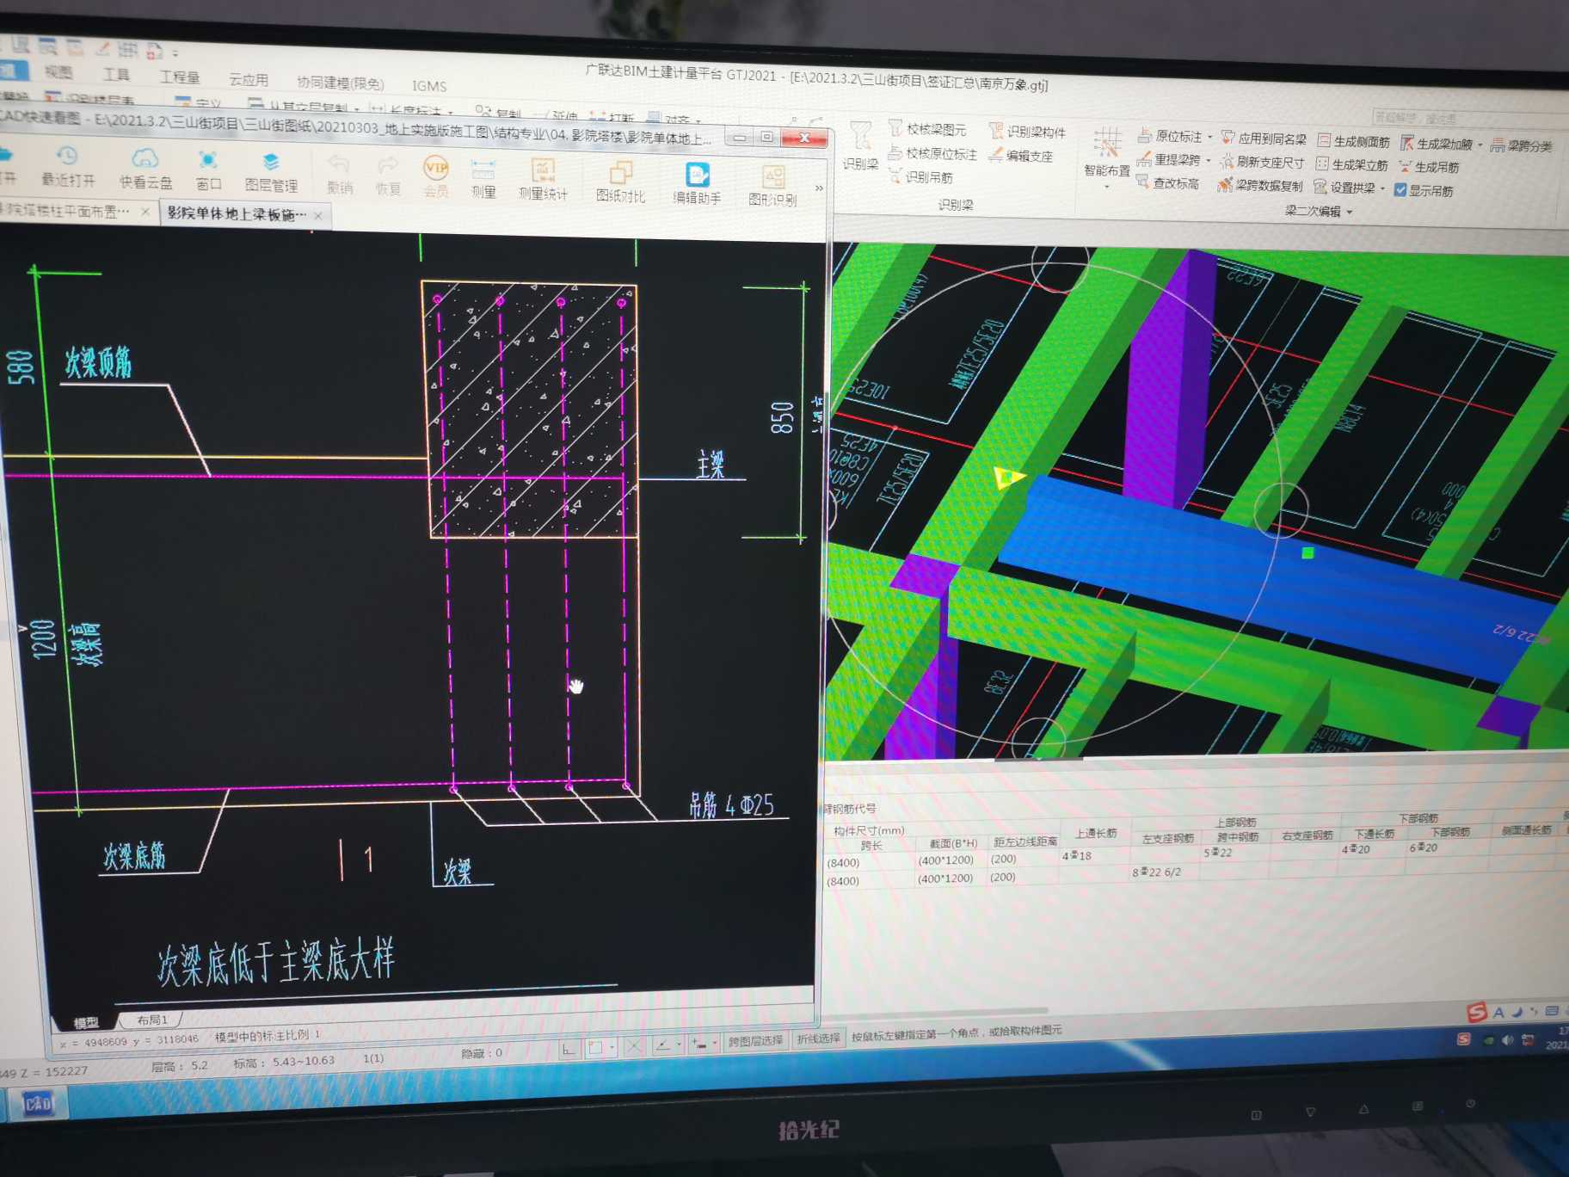Select the 测量 measure tool

[x=483, y=179]
